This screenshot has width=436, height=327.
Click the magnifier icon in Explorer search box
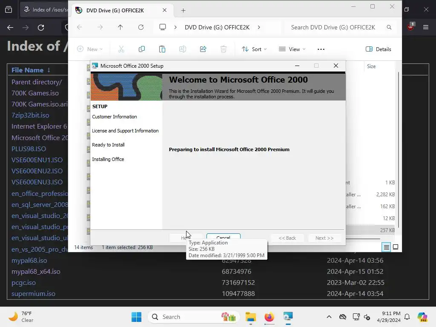point(389,27)
